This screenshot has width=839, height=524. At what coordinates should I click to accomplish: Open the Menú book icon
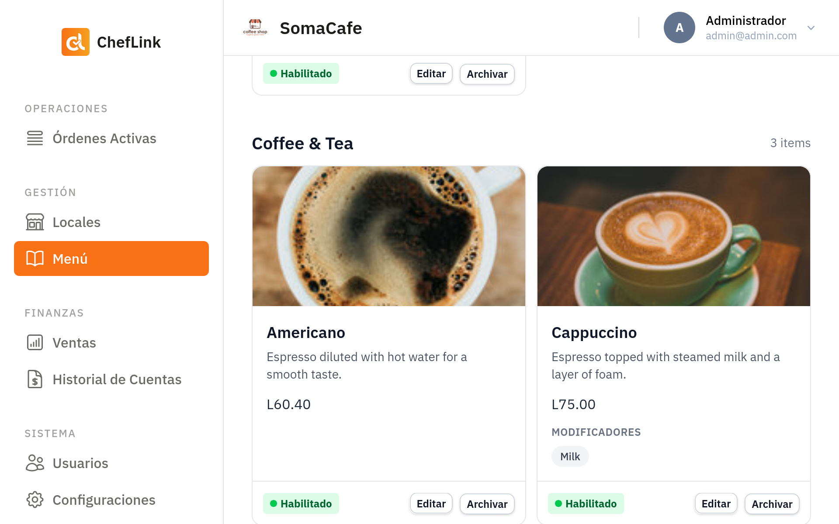pyautogui.click(x=35, y=259)
